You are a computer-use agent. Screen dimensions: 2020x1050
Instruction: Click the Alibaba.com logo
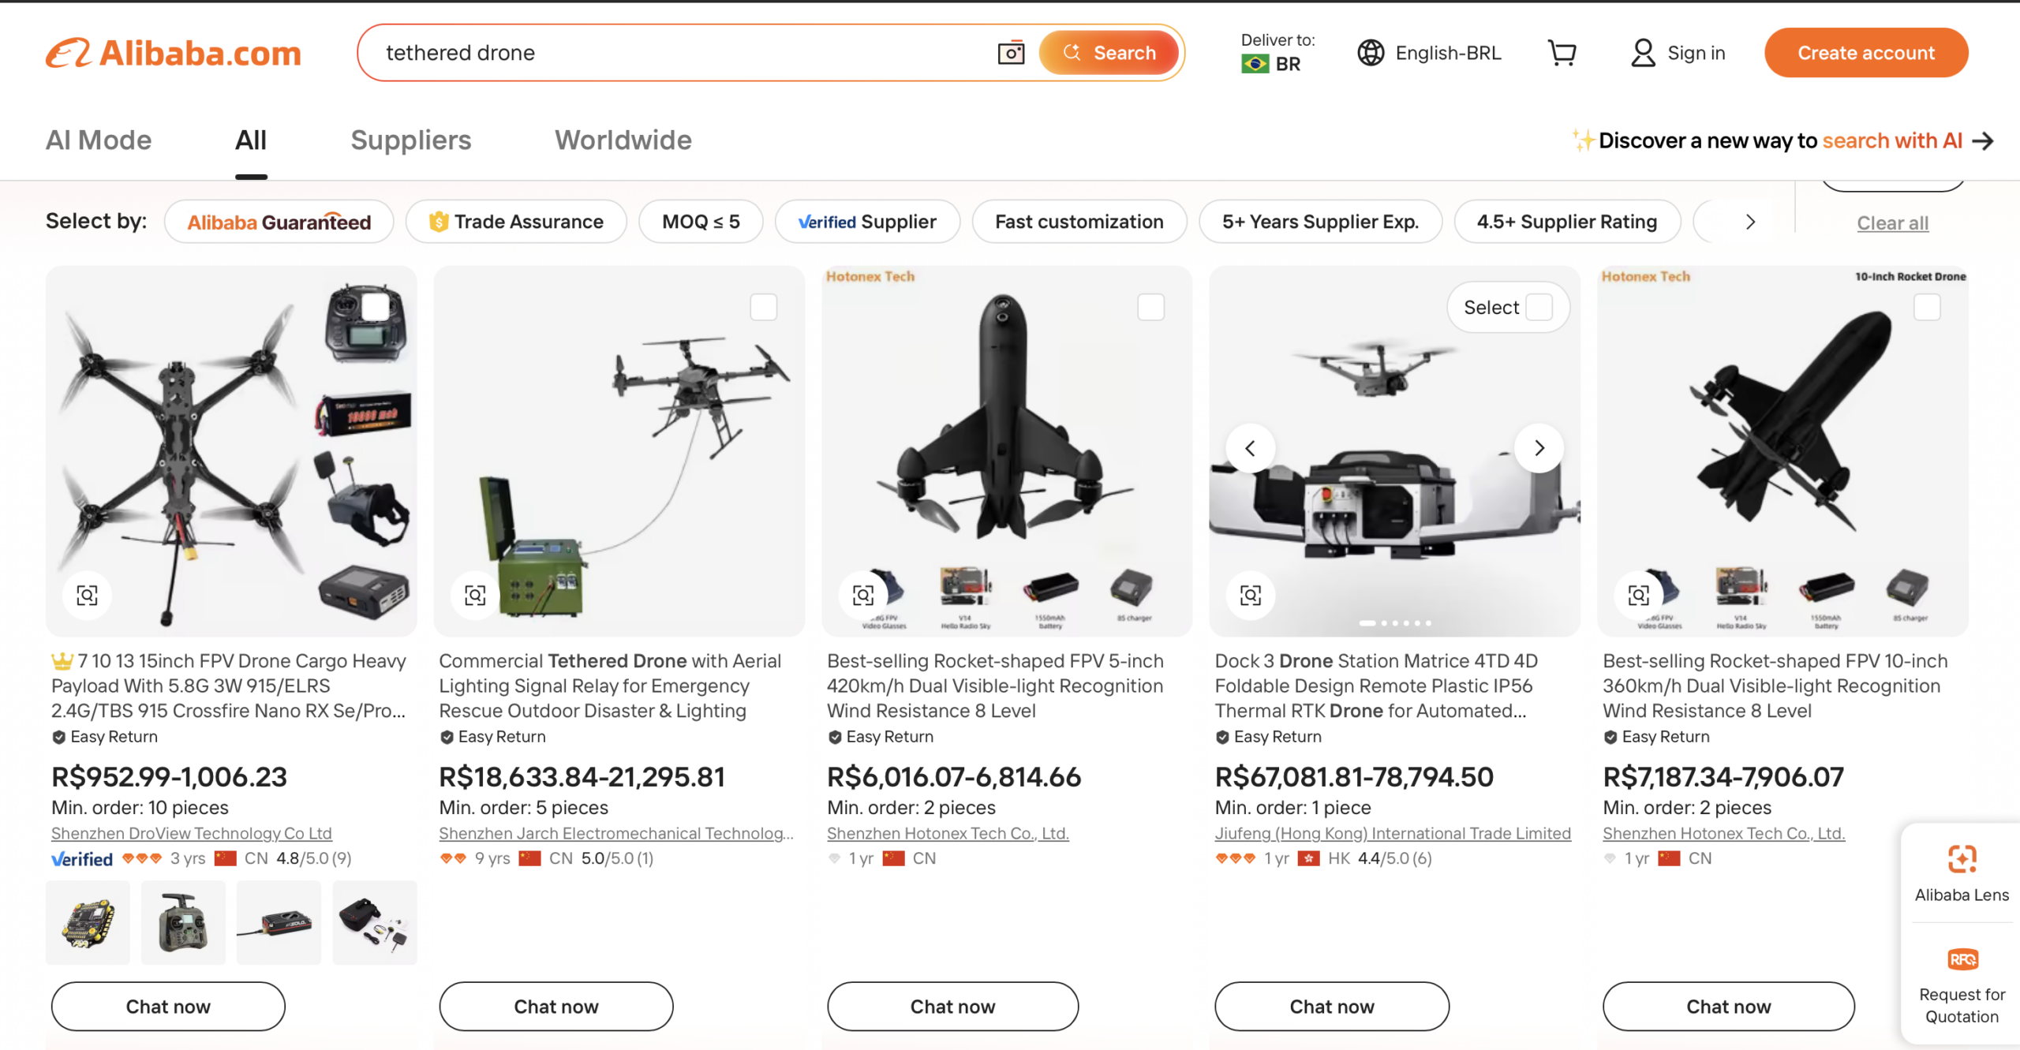tap(174, 53)
